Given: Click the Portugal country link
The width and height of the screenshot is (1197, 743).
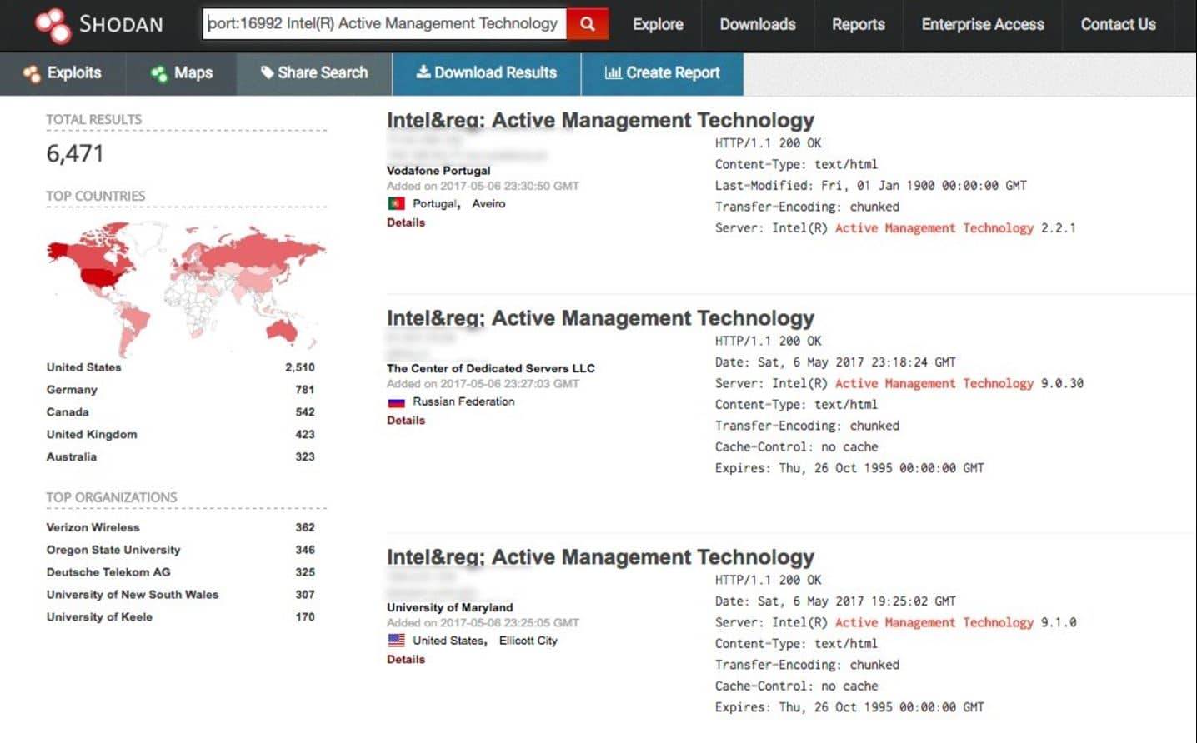Looking at the screenshot, I should pos(435,204).
